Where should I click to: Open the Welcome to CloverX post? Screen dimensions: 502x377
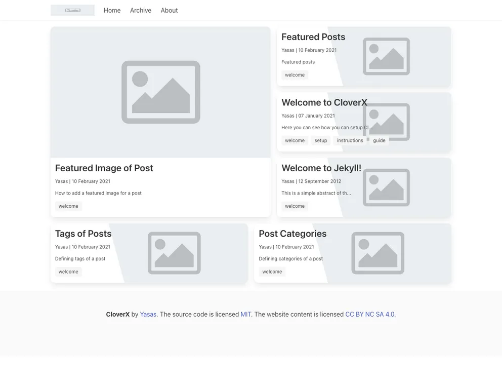point(324,102)
